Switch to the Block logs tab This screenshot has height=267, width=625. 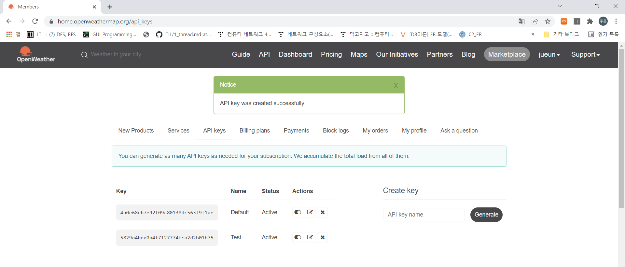pos(336,131)
